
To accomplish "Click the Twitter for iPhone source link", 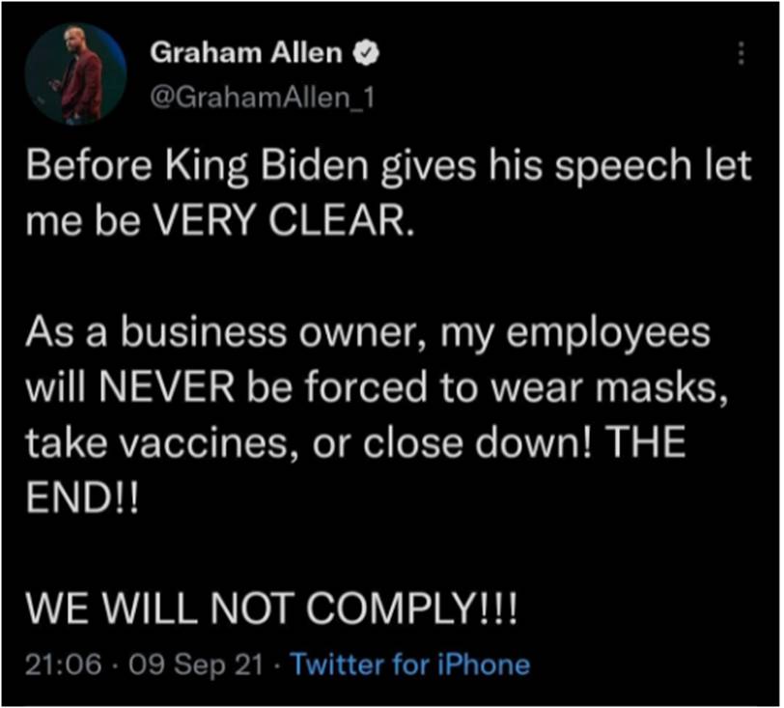I will coord(409,665).
